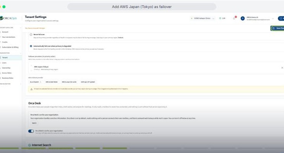This screenshot has height=153, width=284.
Task: Click the first grey tutorial progress segment
Action: (142, 148)
